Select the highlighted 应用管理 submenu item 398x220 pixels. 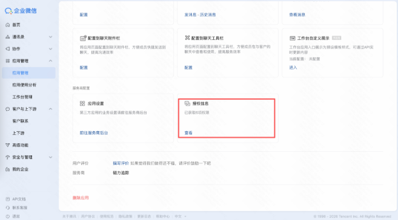(28, 73)
